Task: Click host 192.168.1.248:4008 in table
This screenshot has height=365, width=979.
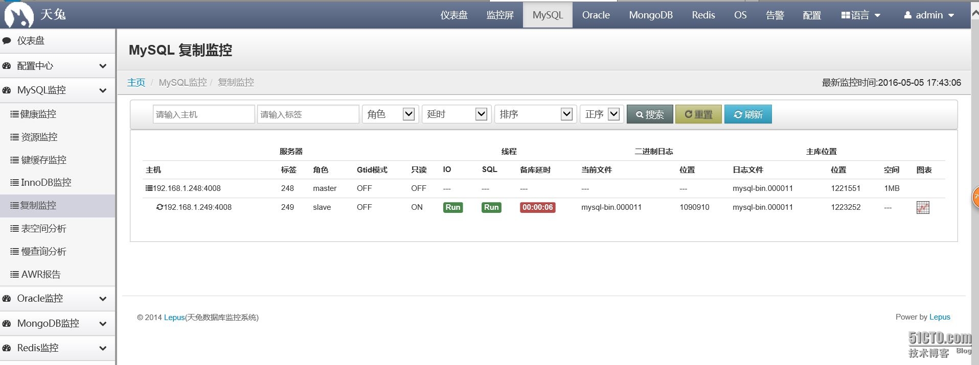Action: 187,188
